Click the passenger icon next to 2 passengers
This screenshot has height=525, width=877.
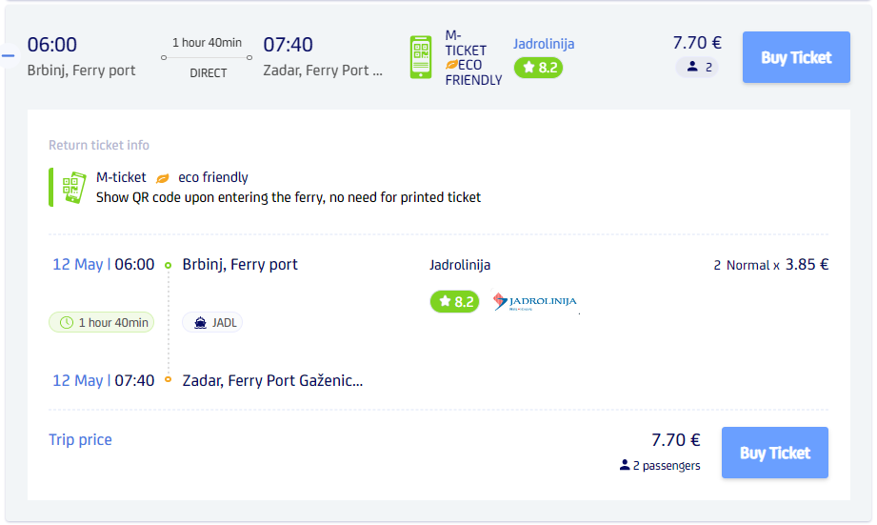(625, 465)
